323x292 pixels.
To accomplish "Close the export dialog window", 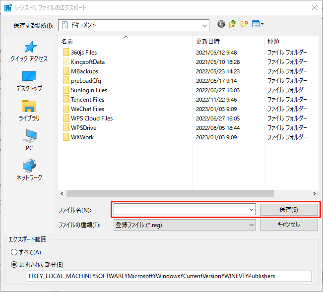I will click(315, 7).
